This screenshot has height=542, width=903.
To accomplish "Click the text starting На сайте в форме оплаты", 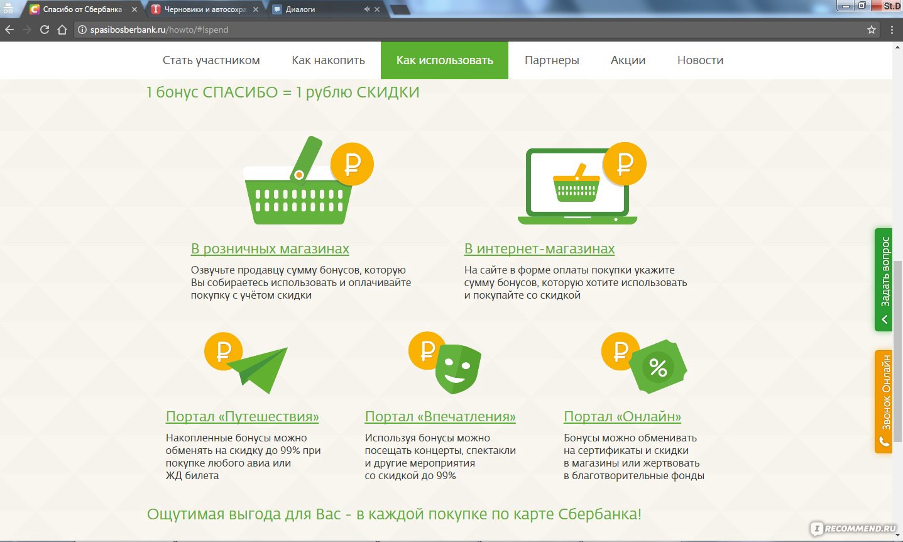I will pyautogui.click(x=576, y=283).
